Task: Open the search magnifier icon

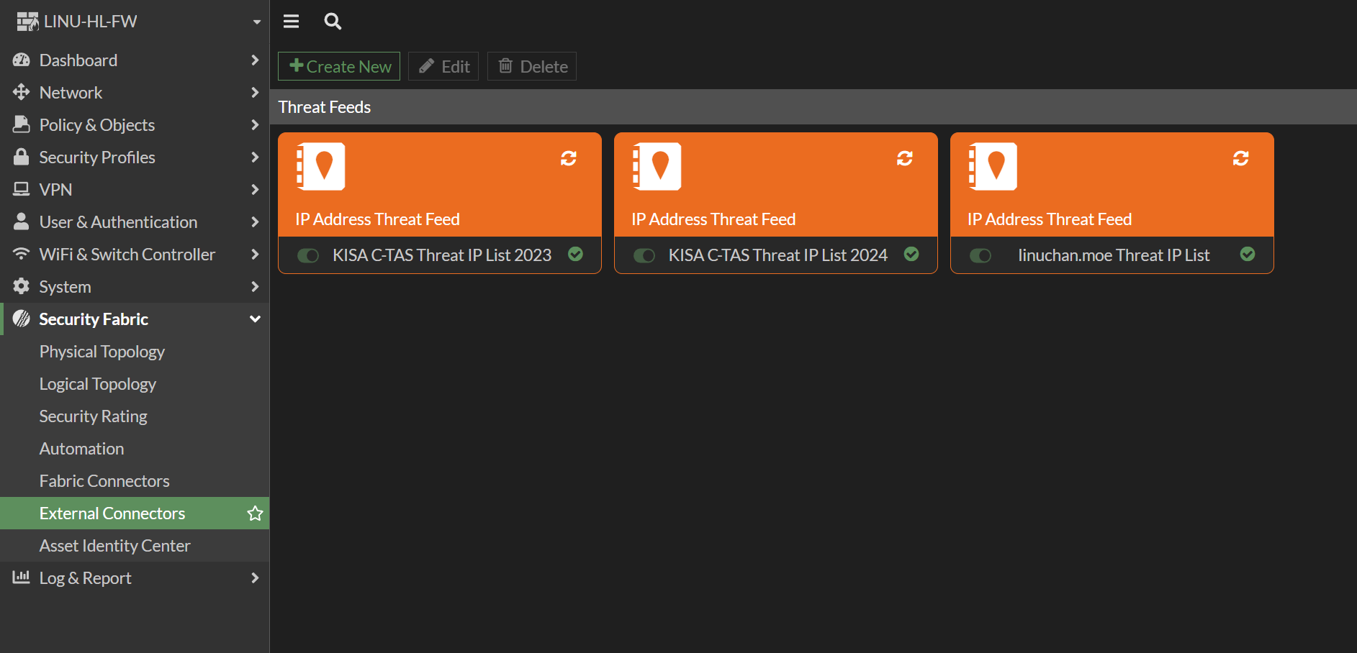Action: click(x=333, y=22)
